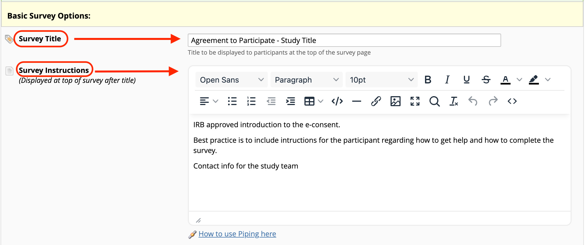Viewport: 585px width, 245px height.
Task: Click the 'Displayed at top of survey' note
Action: 77,80
